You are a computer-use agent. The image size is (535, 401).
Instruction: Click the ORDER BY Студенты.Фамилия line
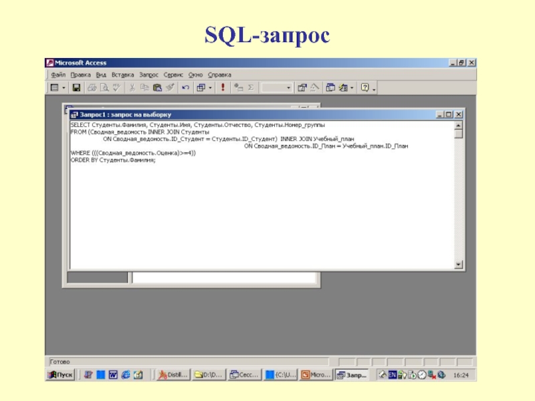pyautogui.click(x=113, y=160)
